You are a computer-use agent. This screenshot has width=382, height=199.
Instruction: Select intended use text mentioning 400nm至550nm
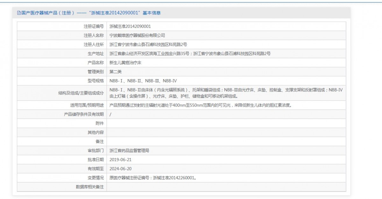201,105
